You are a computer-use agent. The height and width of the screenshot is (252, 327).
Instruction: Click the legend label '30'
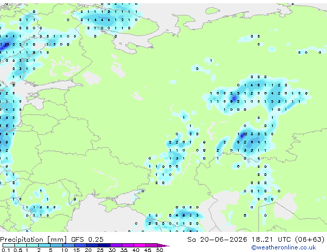112,250
